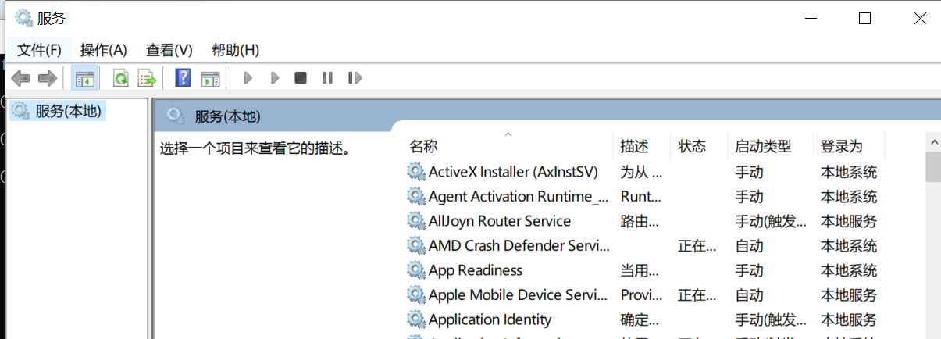
Task: Click gear icon of Apple Mobile Device row
Action: (x=416, y=294)
